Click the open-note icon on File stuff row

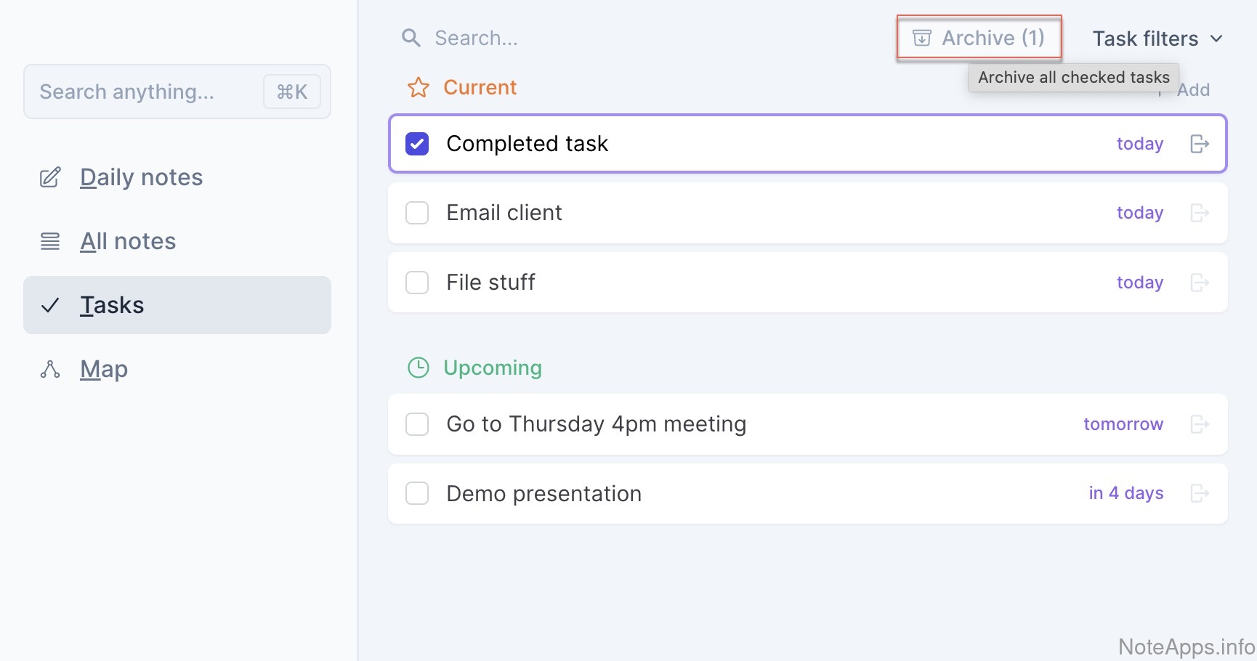click(x=1199, y=283)
